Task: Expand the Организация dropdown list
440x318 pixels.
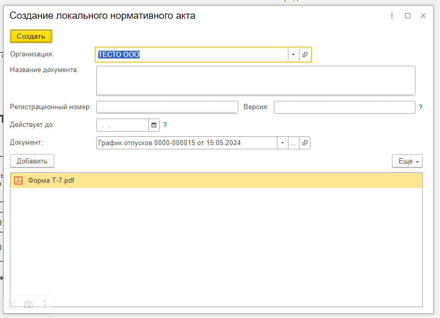Action: click(x=294, y=54)
